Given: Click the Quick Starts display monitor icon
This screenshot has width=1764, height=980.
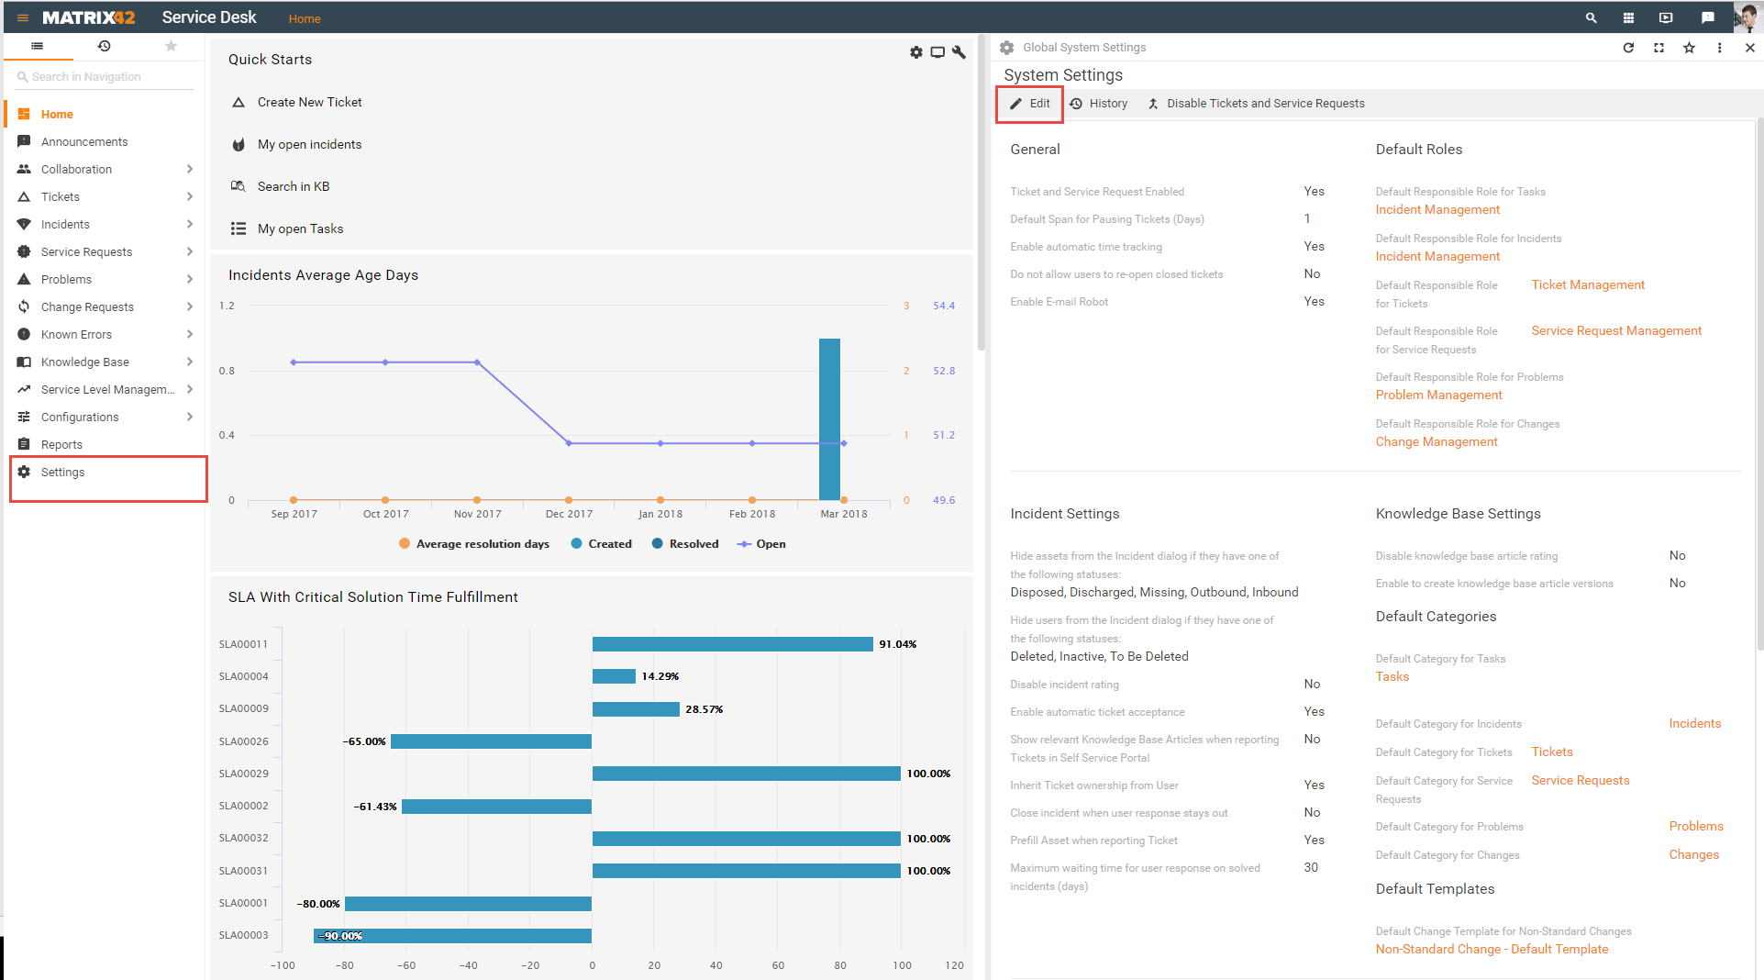Looking at the screenshot, I should click(x=937, y=52).
